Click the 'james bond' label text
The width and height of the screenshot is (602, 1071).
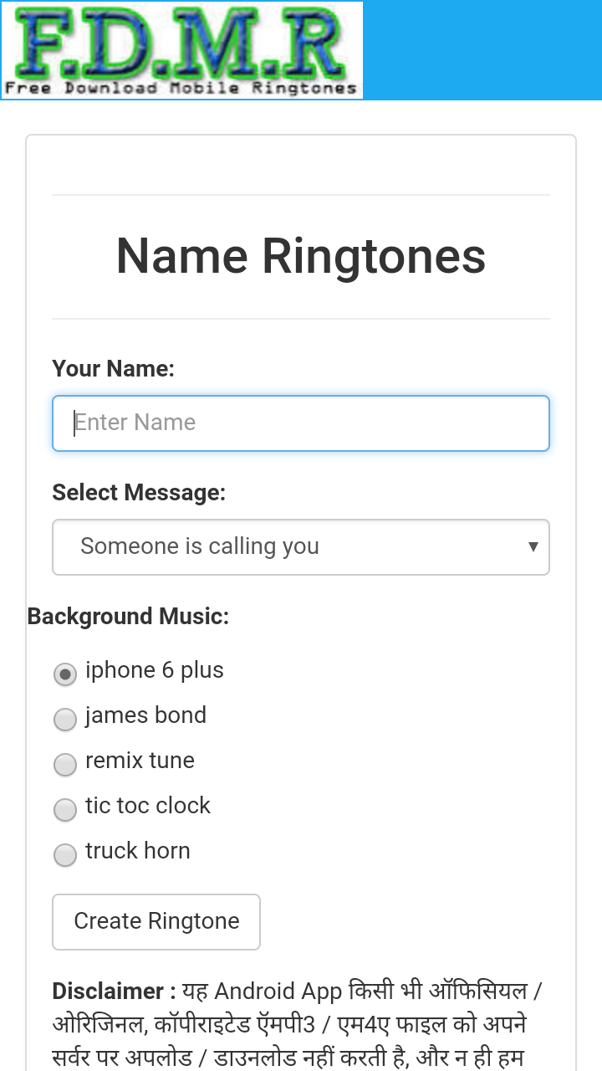click(145, 715)
